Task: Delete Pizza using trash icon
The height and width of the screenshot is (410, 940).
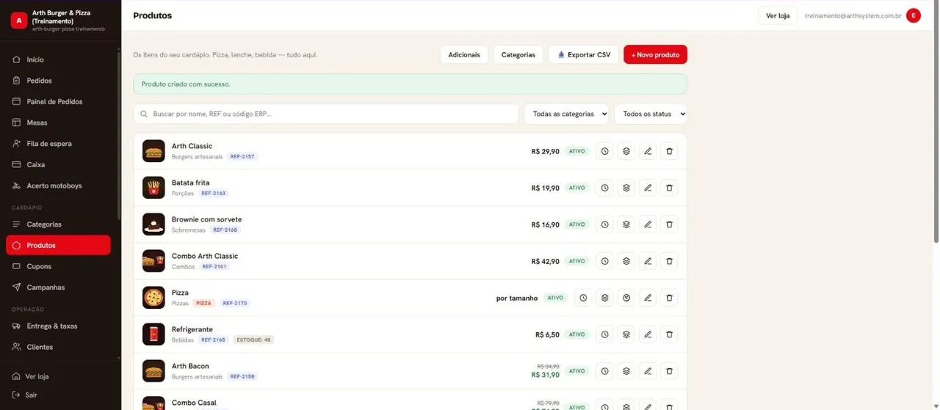Action: (x=669, y=298)
